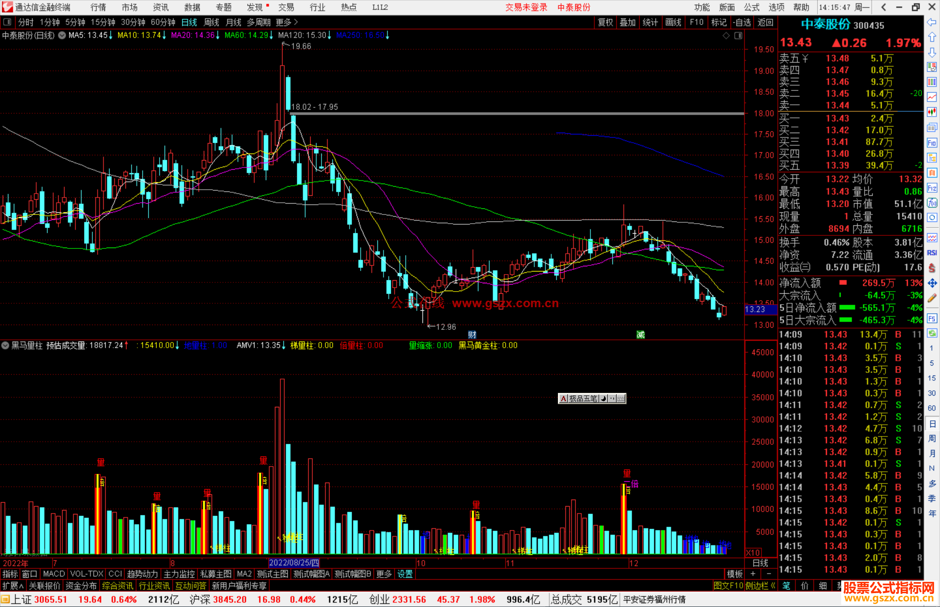Open the 行情 menu
This screenshot has height=607, width=940.
tap(98, 7)
